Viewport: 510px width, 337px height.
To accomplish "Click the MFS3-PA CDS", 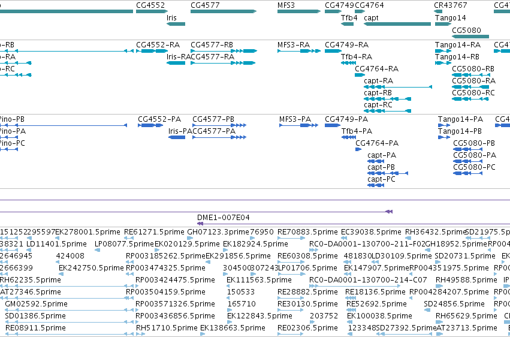I will tap(298, 125).
